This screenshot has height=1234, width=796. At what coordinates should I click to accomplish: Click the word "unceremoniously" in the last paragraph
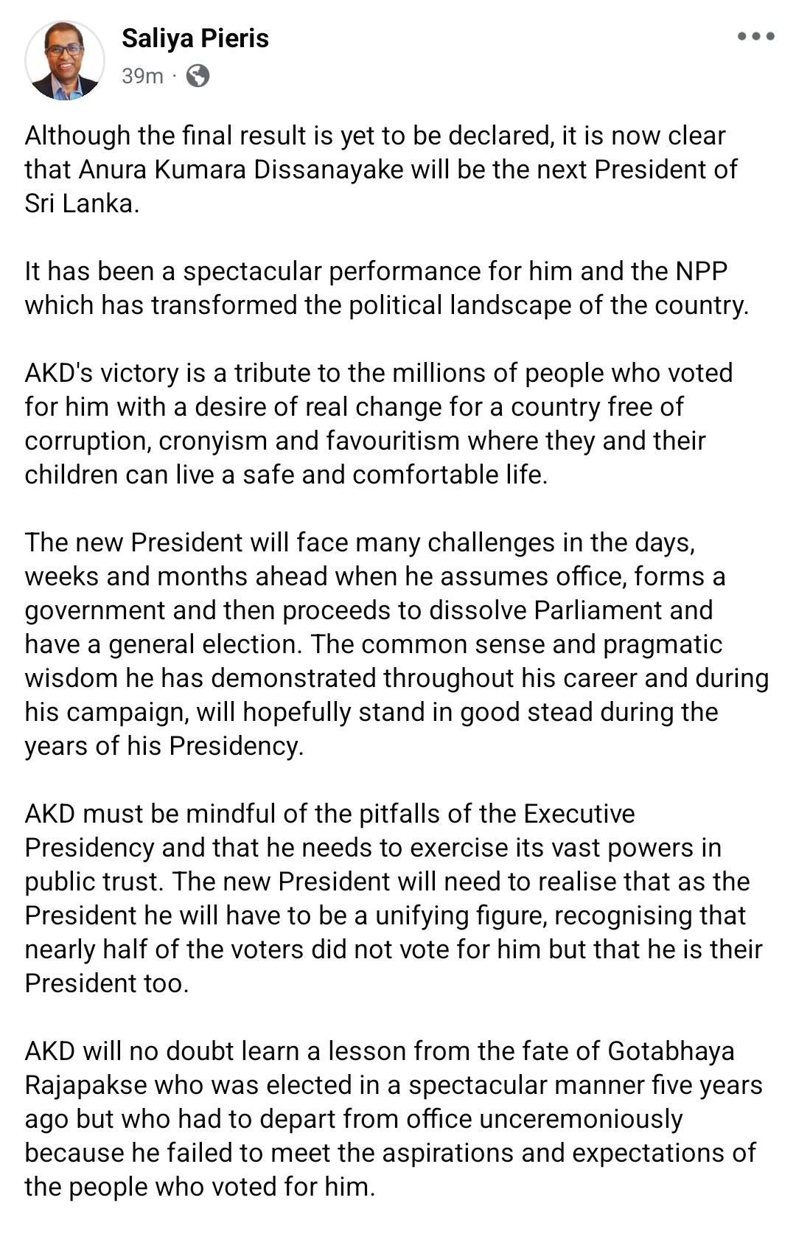(x=581, y=1119)
